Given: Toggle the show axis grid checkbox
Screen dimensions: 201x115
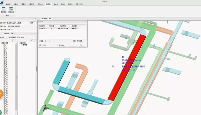Looking at the screenshot, I should [10, 37].
